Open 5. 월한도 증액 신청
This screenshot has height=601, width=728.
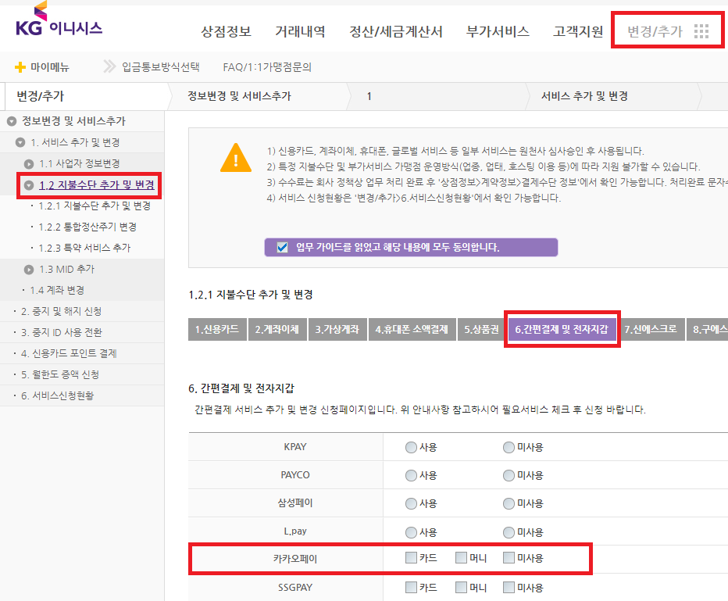[x=60, y=374]
